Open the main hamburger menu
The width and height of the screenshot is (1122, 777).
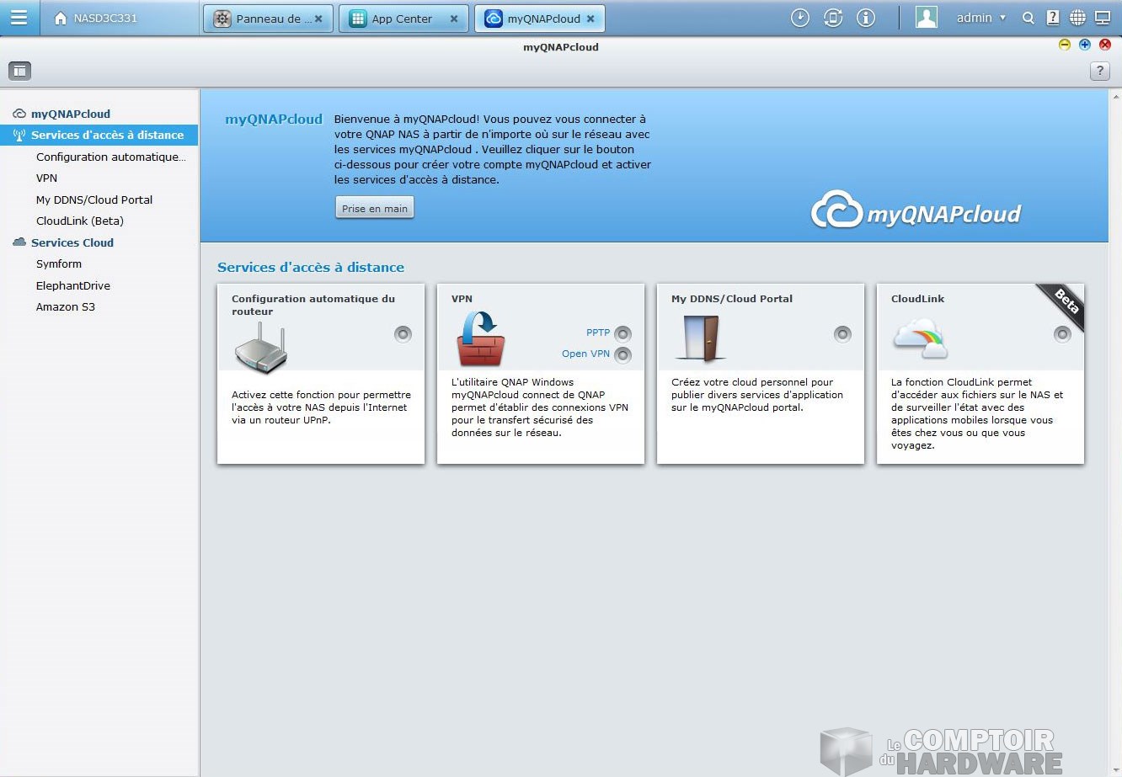(19, 18)
